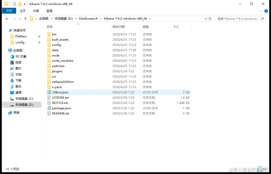Open the 文件 menu tab
This screenshot has width=271, height=174.
(9, 11)
